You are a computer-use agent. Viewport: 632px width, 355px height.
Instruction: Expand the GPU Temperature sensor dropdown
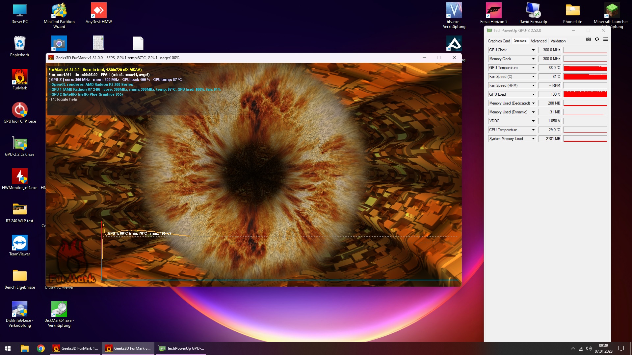[533, 68]
